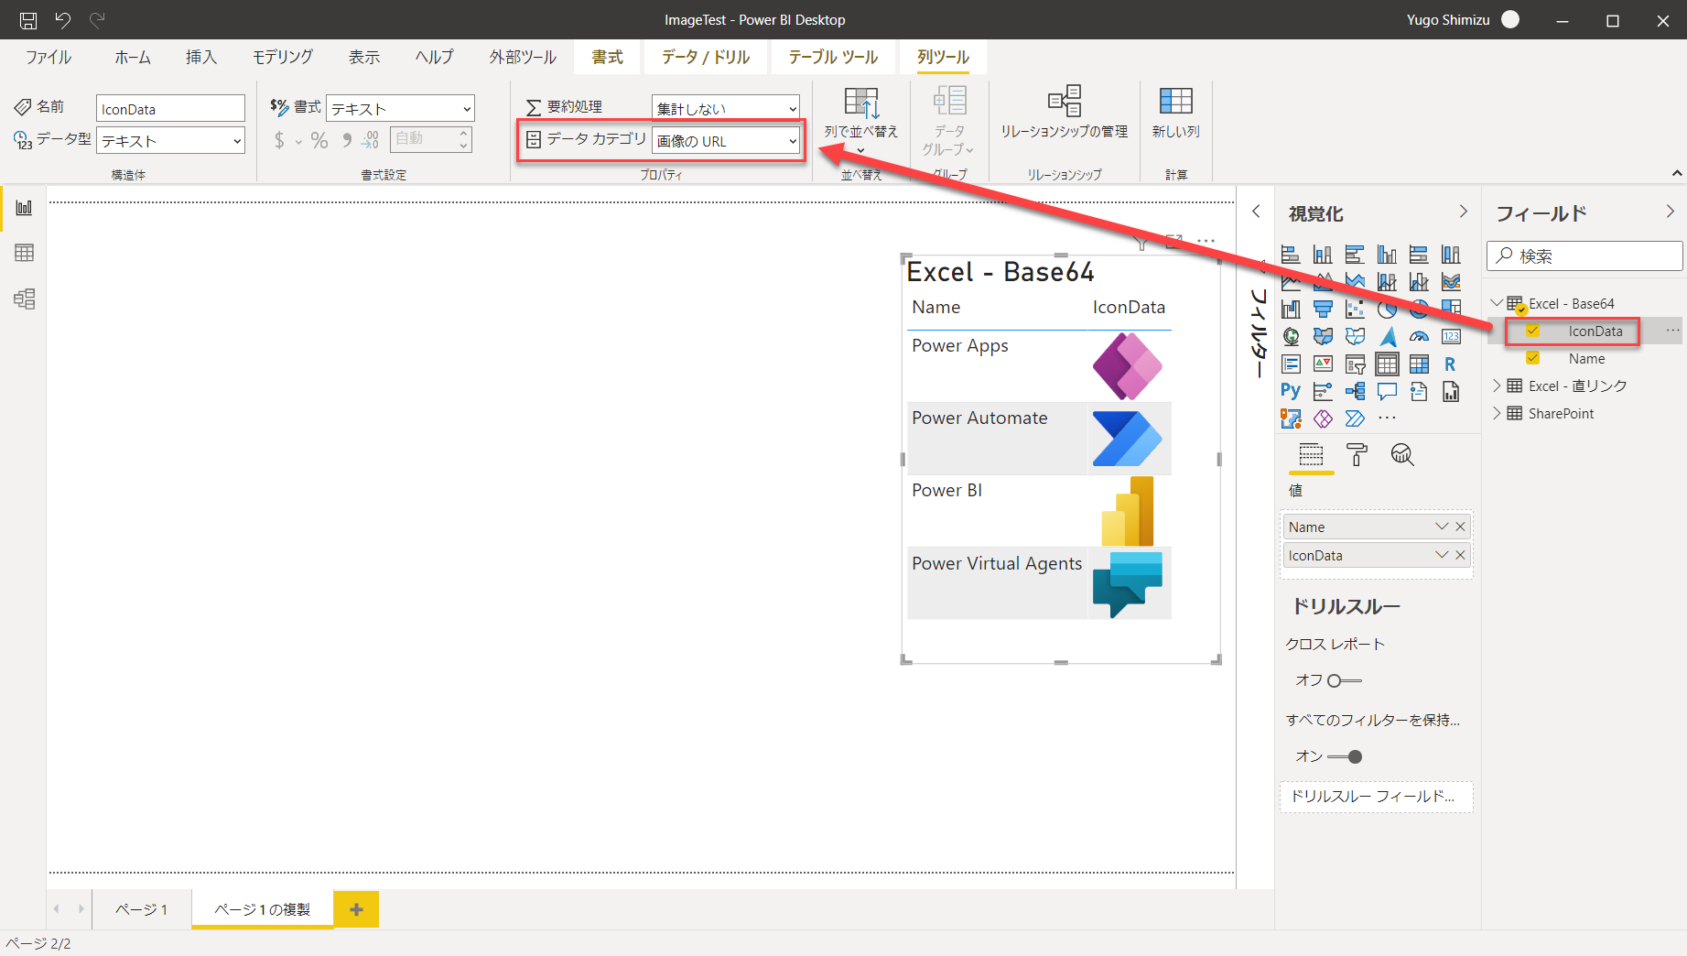Open the ファイル menu
Image resolution: width=1687 pixels, height=956 pixels.
click(x=49, y=57)
